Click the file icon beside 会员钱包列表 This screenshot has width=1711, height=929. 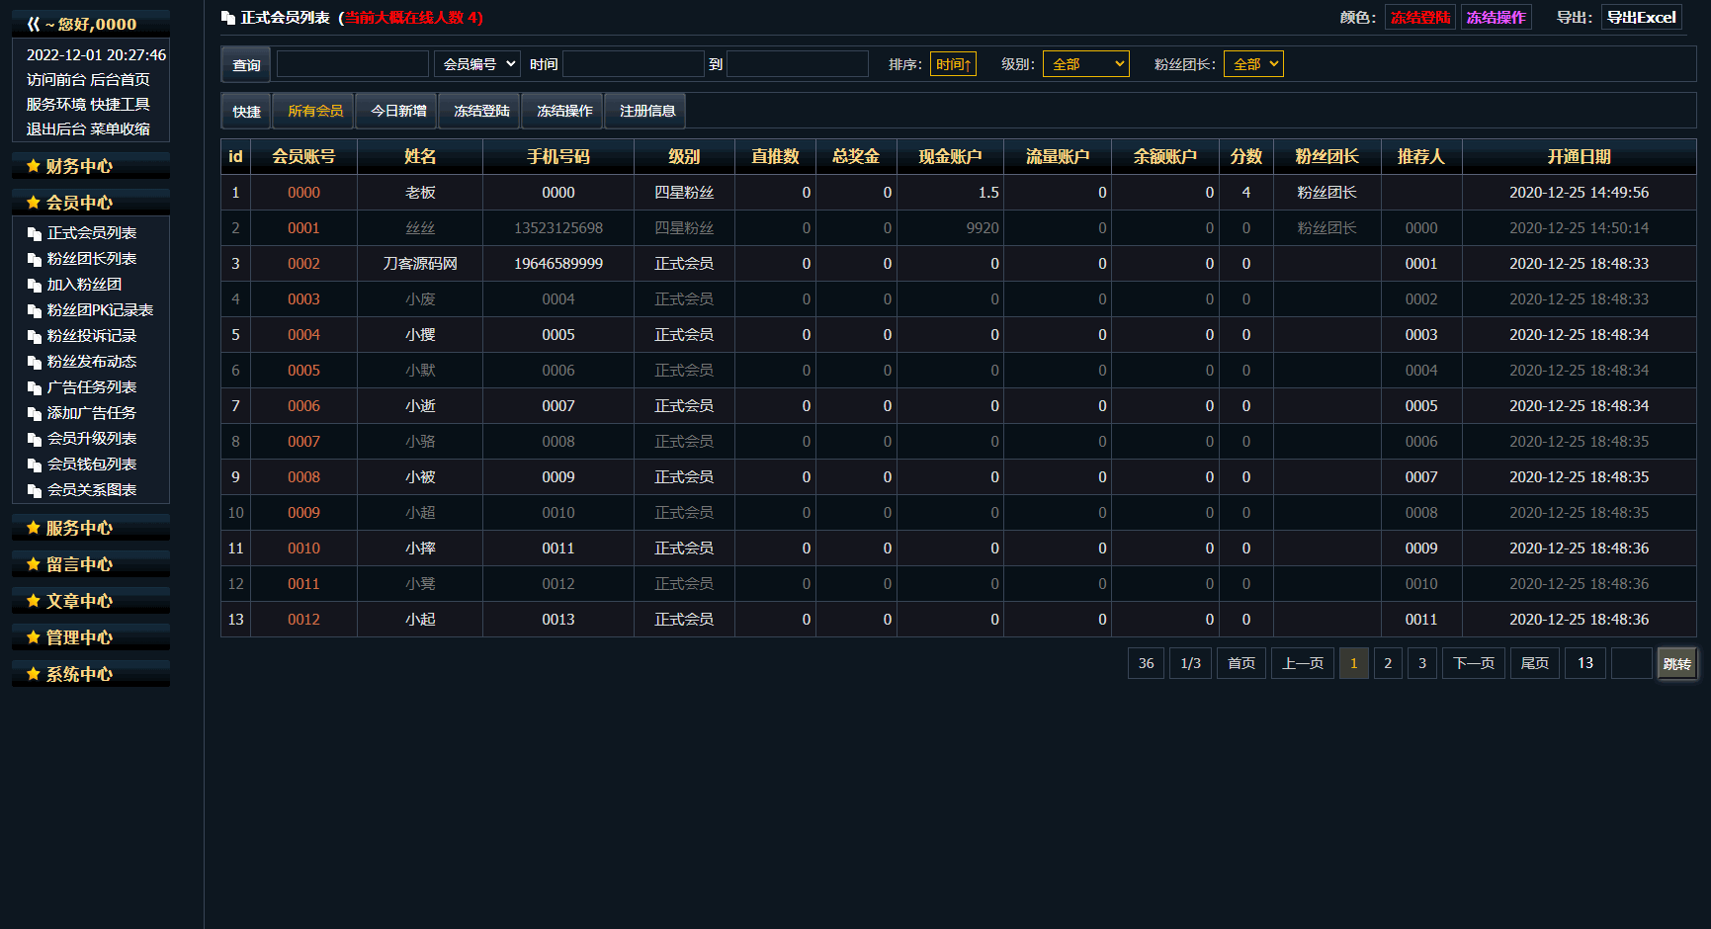tap(35, 465)
